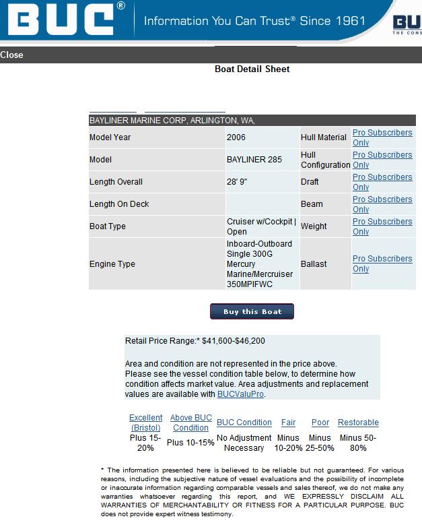Image resolution: width=422 pixels, height=529 pixels.
Task: Select the Length Overall value 28' 9"
Action: point(237,182)
